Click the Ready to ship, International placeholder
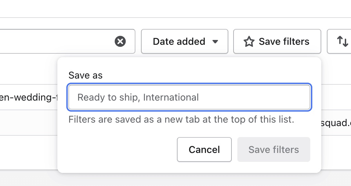This screenshot has height=186, width=351. tap(138, 97)
